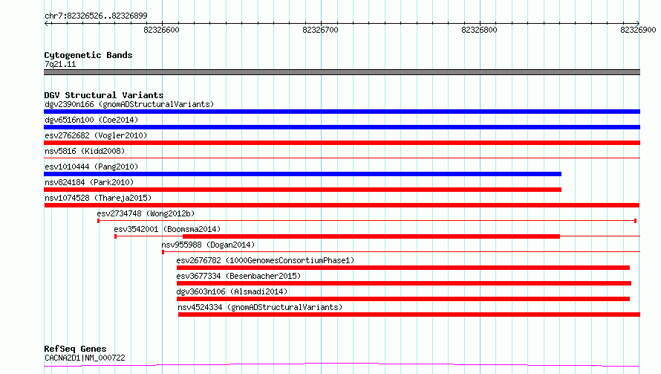Select the magenta CACNA2D1 gene line

click(x=342, y=364)
